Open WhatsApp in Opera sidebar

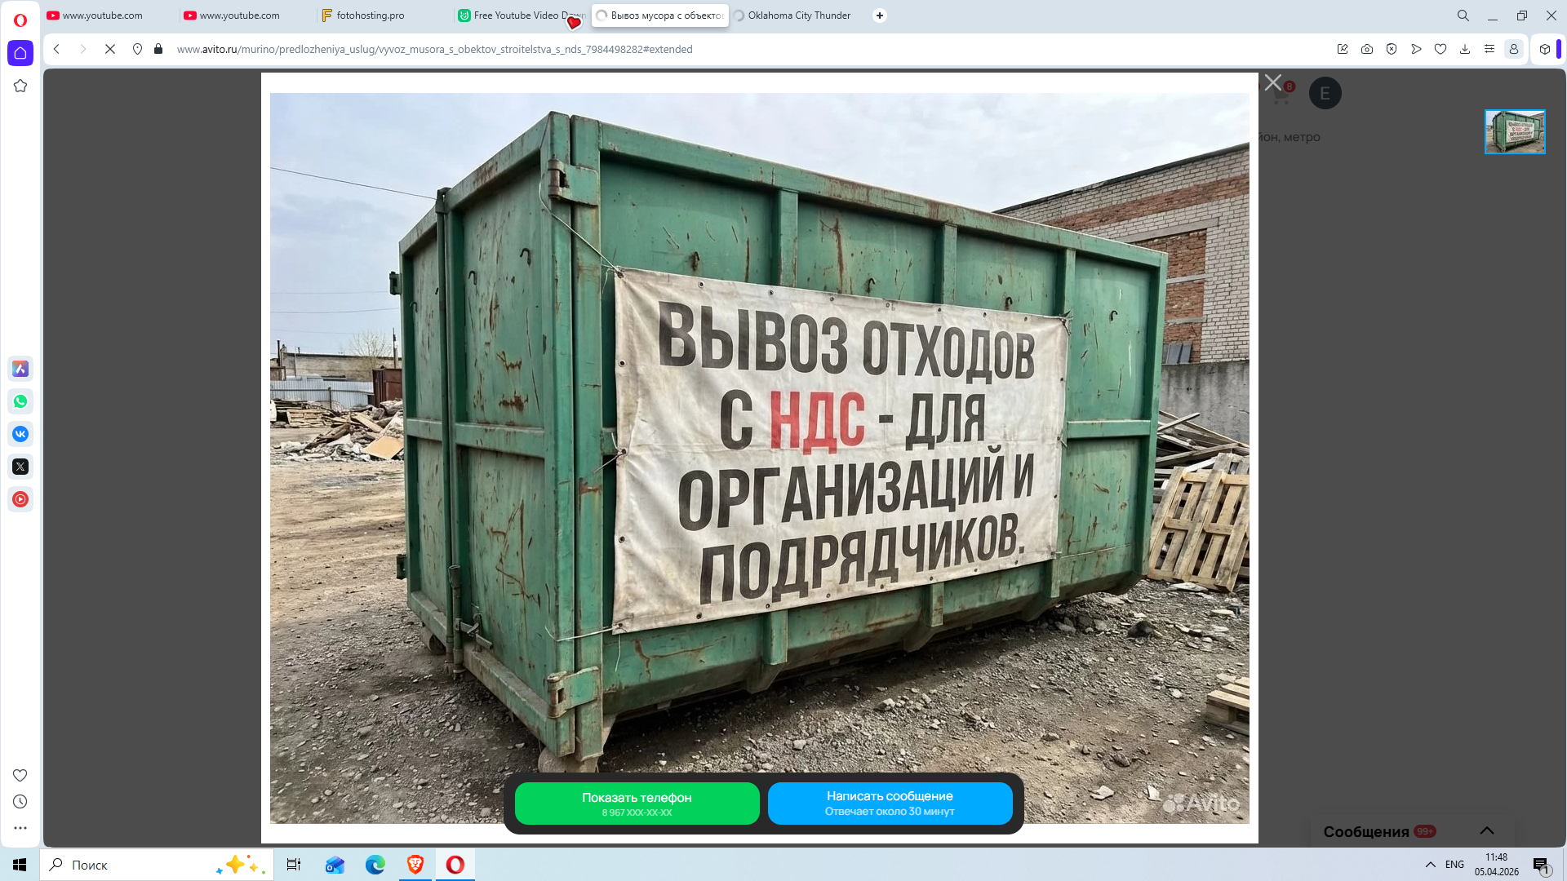20,401
